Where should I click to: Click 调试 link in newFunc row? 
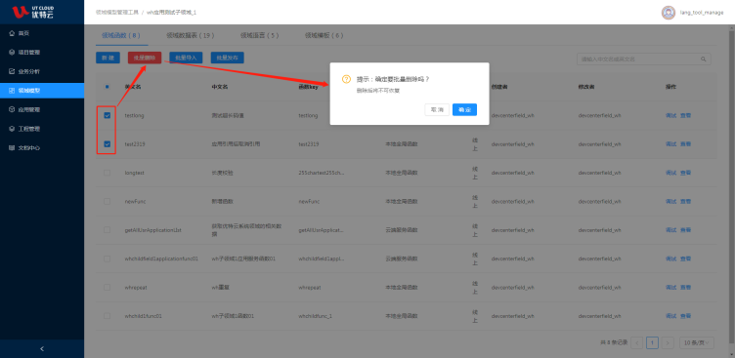670,201
